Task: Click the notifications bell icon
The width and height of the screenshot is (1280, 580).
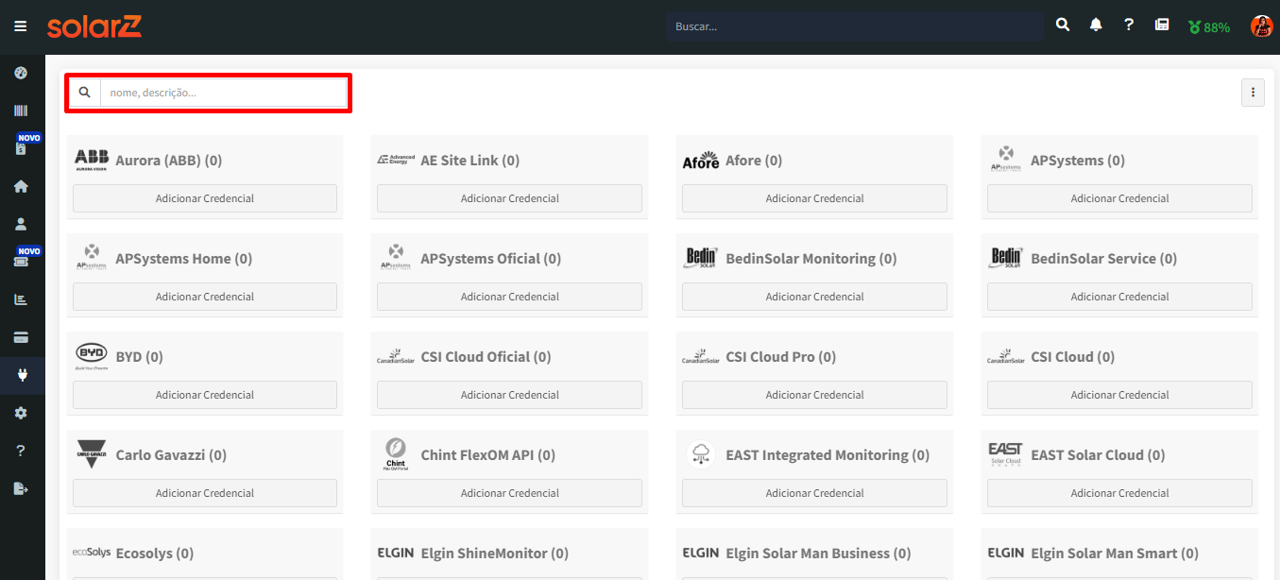Action: 1096,26
